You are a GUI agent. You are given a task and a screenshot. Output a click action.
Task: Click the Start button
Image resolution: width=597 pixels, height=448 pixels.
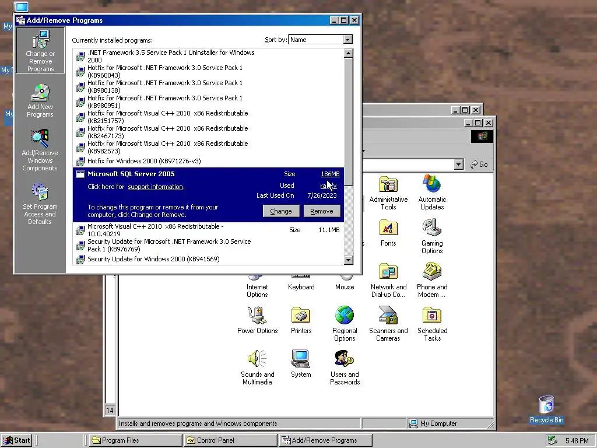pos(16,440)
